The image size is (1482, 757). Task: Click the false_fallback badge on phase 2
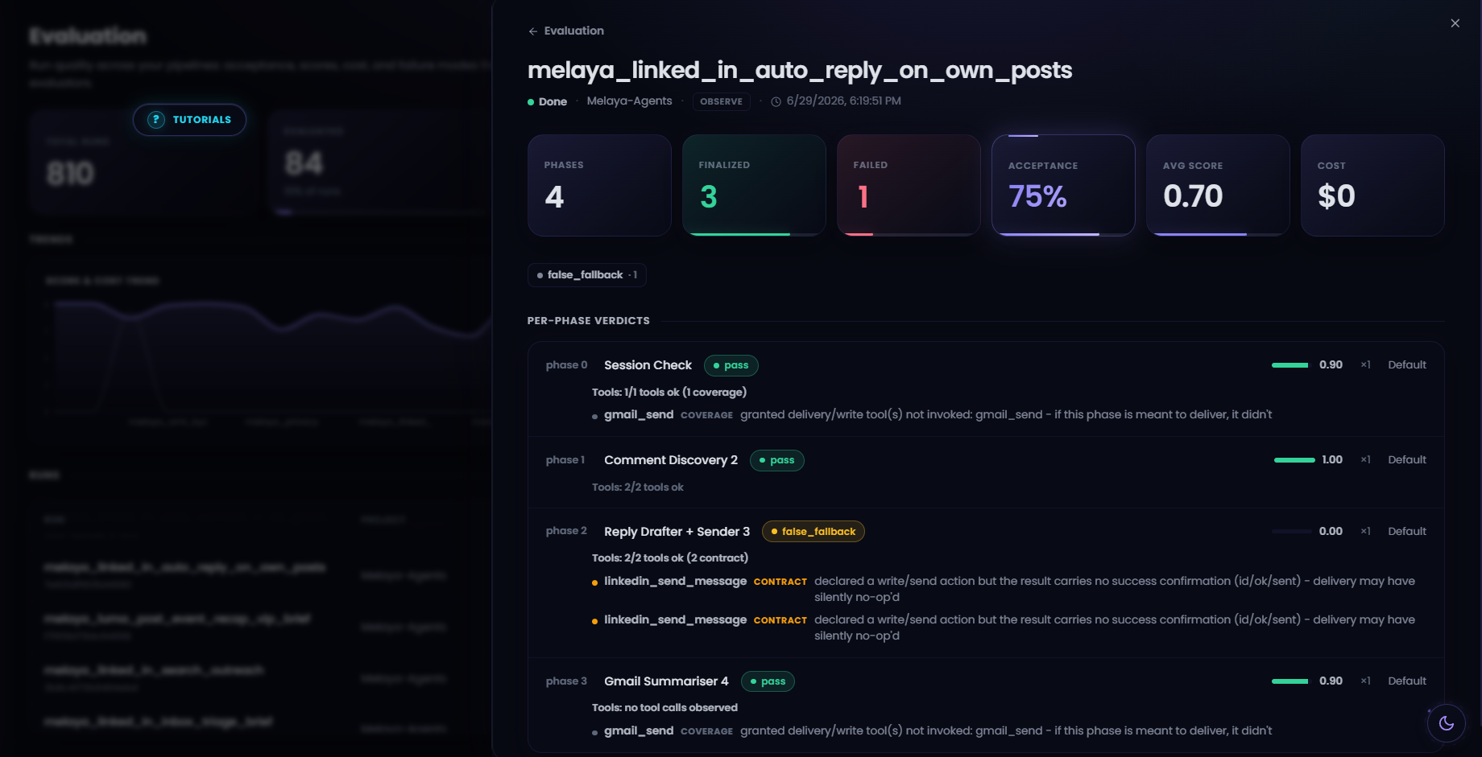[x=813, y=532]
